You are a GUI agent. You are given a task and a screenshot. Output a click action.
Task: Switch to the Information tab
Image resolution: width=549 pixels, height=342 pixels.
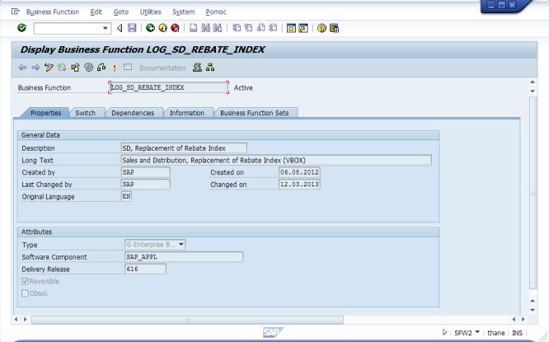tap(187, 113)
